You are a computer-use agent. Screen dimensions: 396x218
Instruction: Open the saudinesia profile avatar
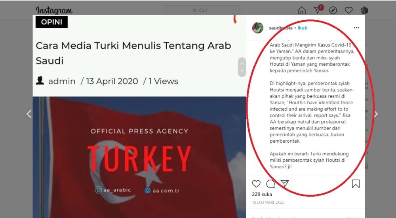pyautogui.click(x=258, y=28)
